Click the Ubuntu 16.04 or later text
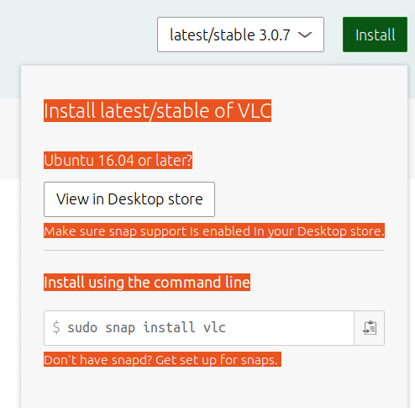Screen dimensions: 415x408 coord(118,161)
